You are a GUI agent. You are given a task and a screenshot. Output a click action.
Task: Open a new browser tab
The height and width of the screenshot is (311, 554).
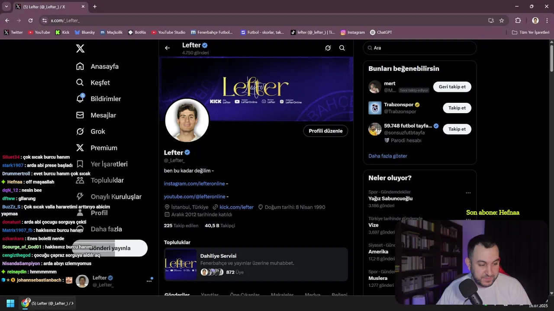(95, 6)
